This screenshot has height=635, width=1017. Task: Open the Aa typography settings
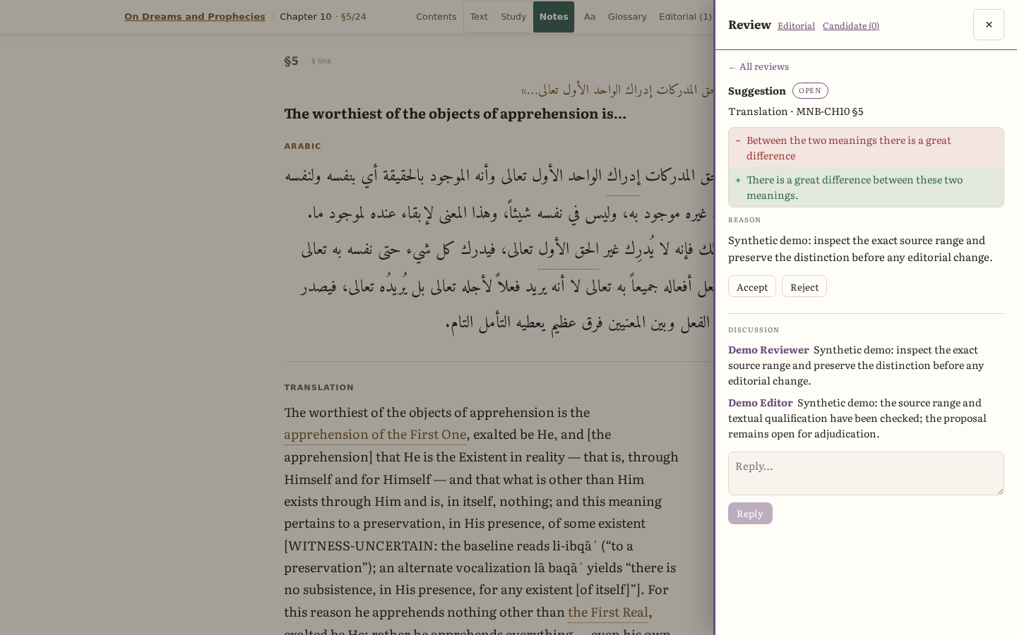(590, 16)
